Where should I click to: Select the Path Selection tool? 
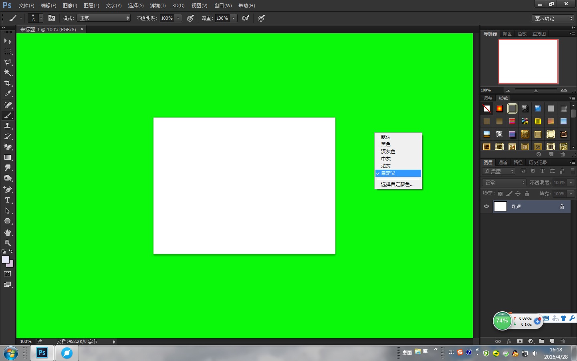click(x=8, y=210)
